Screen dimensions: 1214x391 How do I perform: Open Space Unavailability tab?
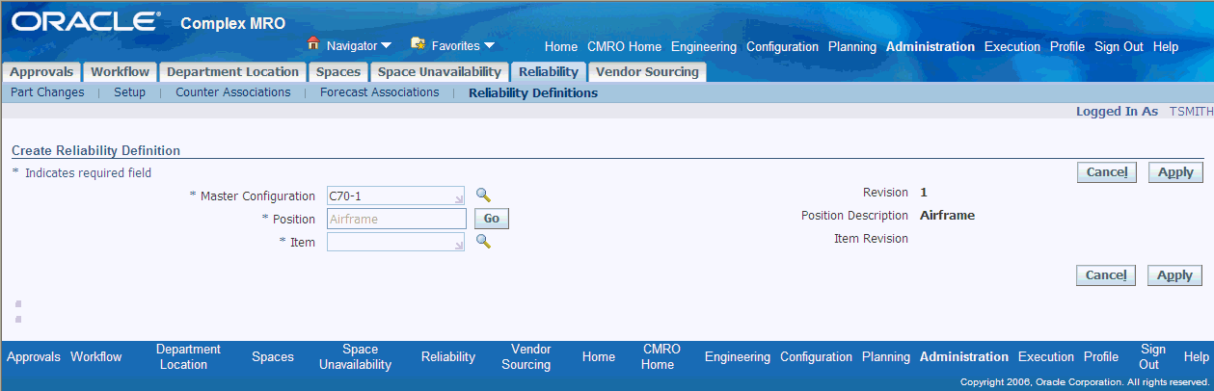coord(440,72)
